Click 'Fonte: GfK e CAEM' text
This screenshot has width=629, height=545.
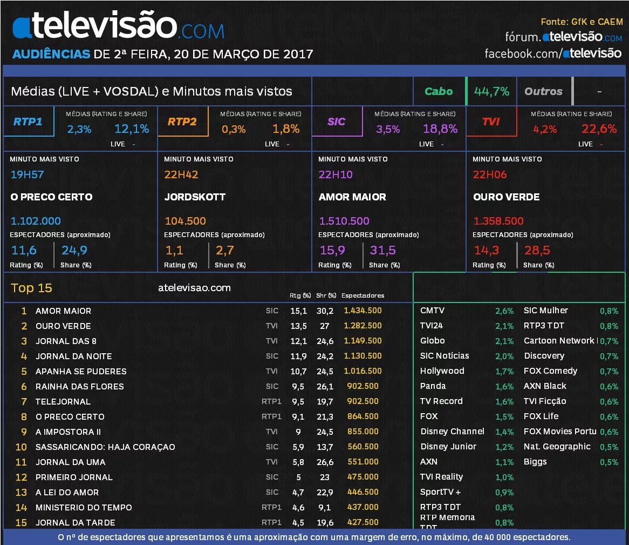(582, 22)
